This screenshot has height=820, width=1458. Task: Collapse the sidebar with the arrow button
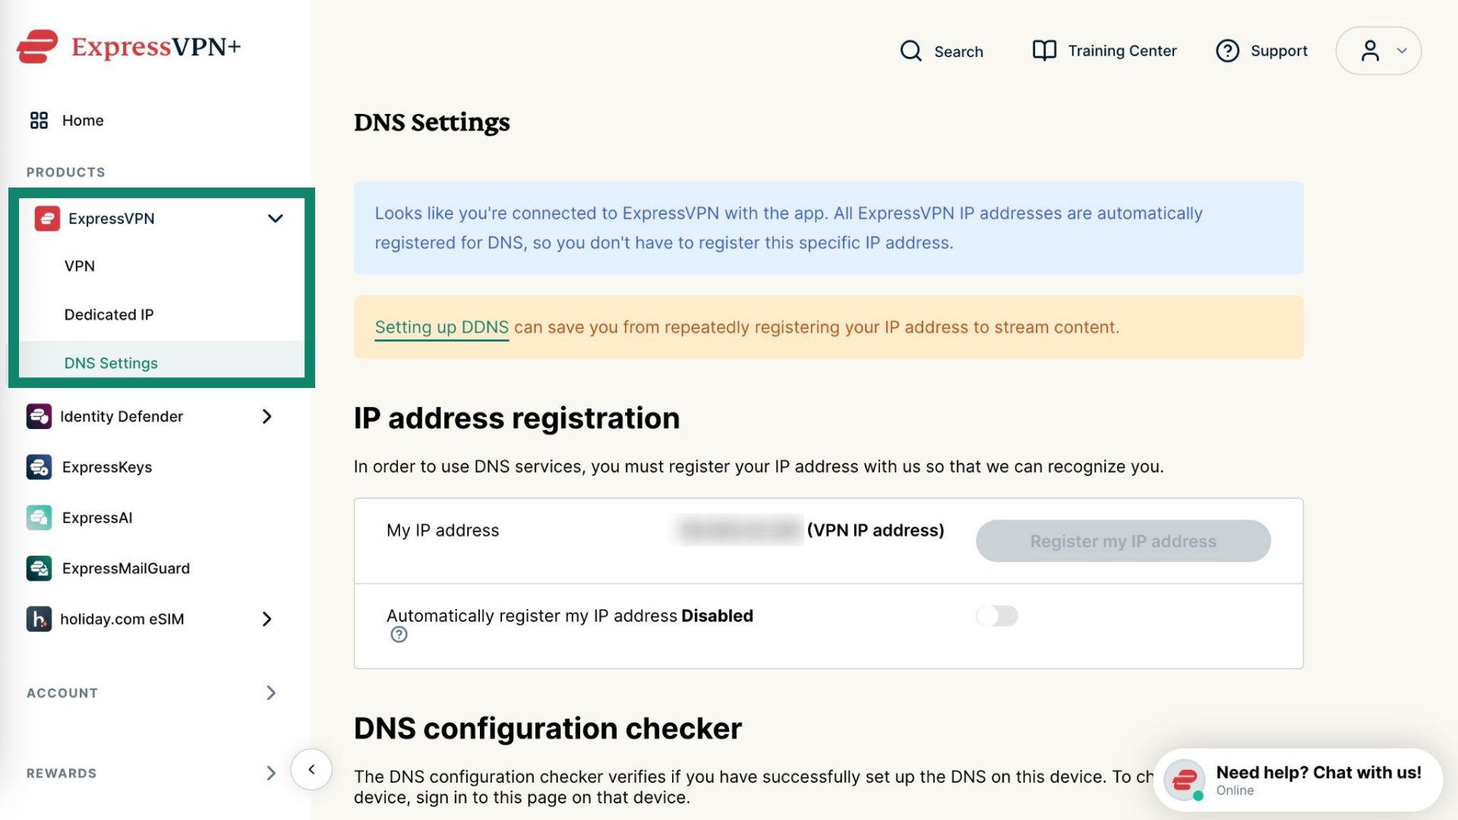311,770
